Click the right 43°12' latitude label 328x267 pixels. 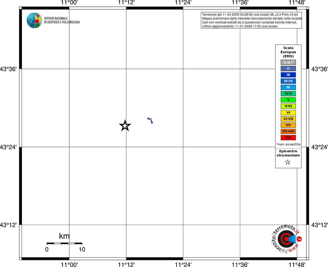pyautogui.click(x=320, y=225)
